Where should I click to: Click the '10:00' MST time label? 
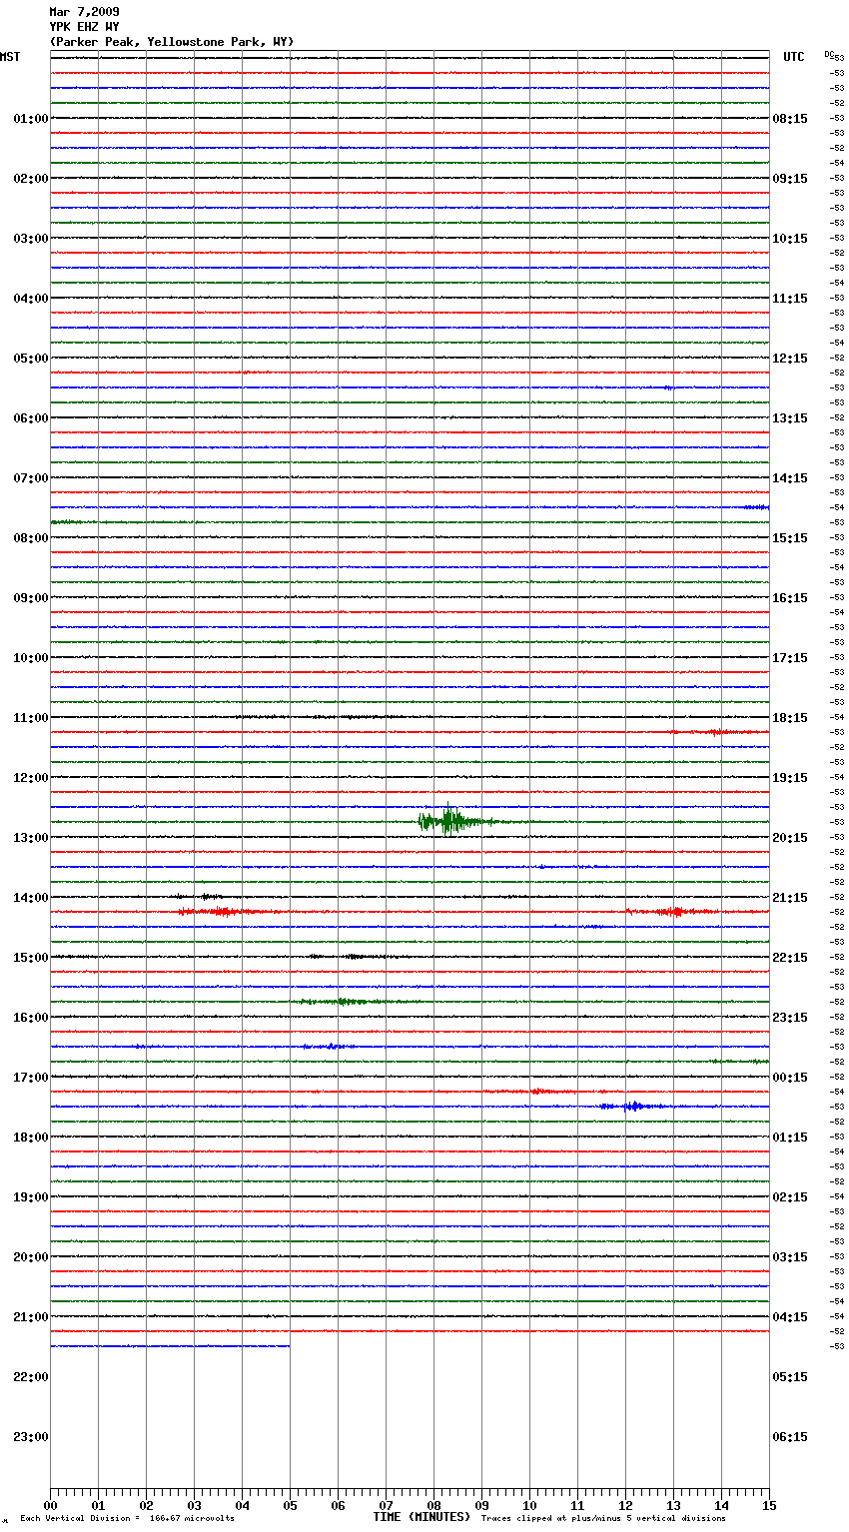[31, 658]
